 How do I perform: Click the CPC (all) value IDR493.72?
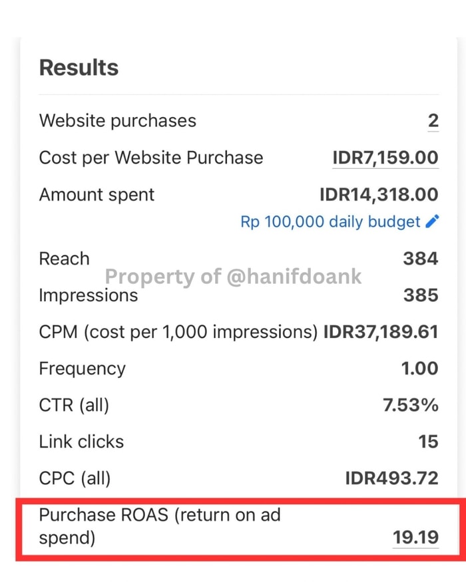pos(391,478)
